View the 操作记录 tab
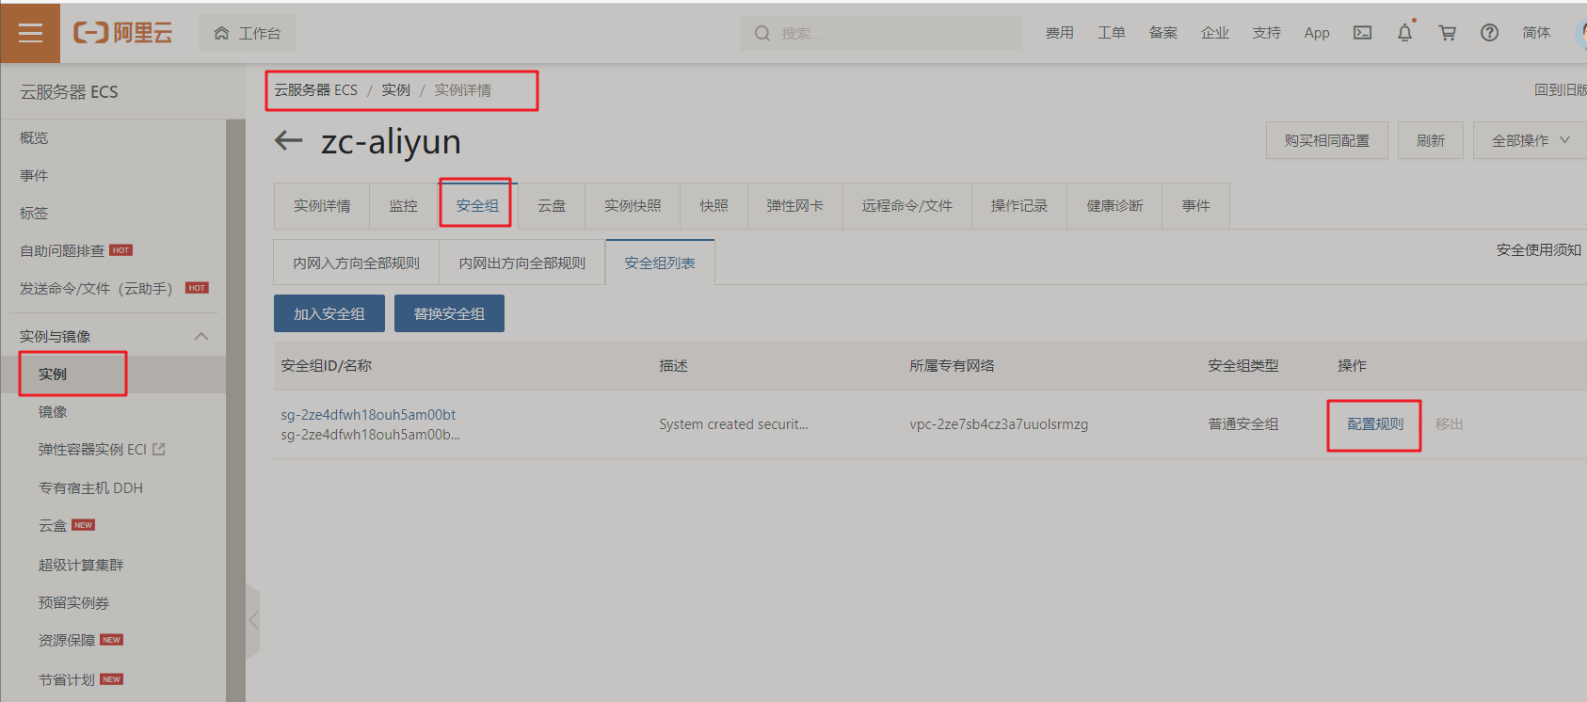This screenshot has height=702, width=1587. coord(1019,206)
